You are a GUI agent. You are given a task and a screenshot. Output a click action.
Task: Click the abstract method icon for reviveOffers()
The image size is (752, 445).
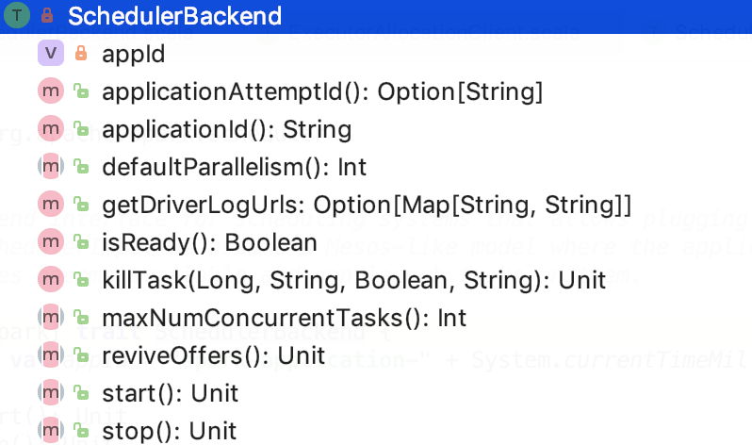(51, 354)
